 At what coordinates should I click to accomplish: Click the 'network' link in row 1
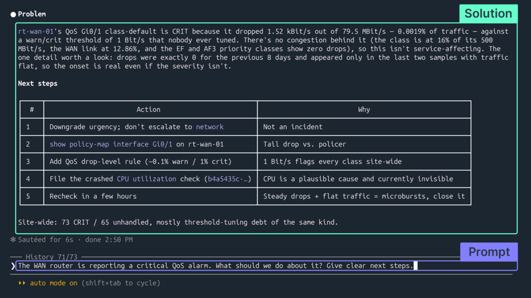coord(210,127)
